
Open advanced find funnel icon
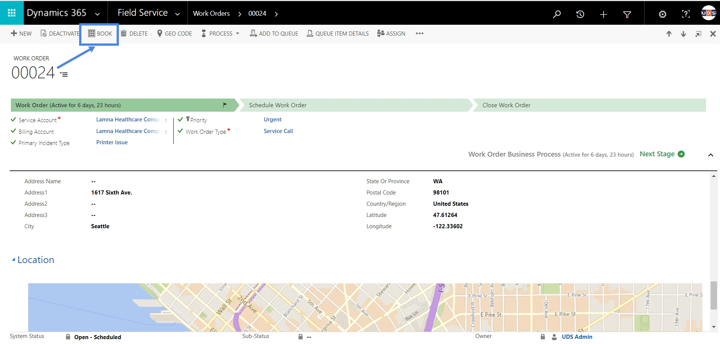click(x=627, y=14)
